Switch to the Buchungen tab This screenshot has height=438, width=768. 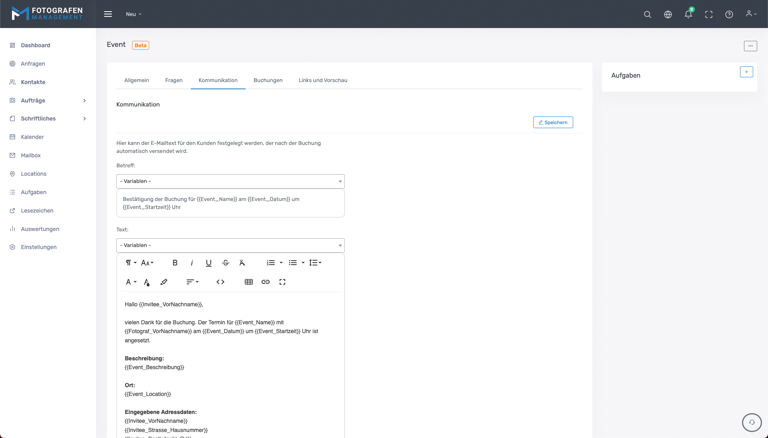268,80
